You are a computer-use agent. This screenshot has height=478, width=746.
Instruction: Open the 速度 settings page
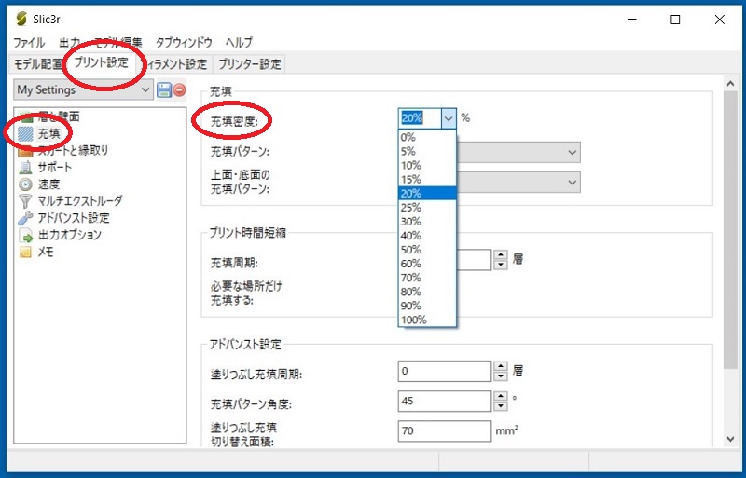(48, 184)
